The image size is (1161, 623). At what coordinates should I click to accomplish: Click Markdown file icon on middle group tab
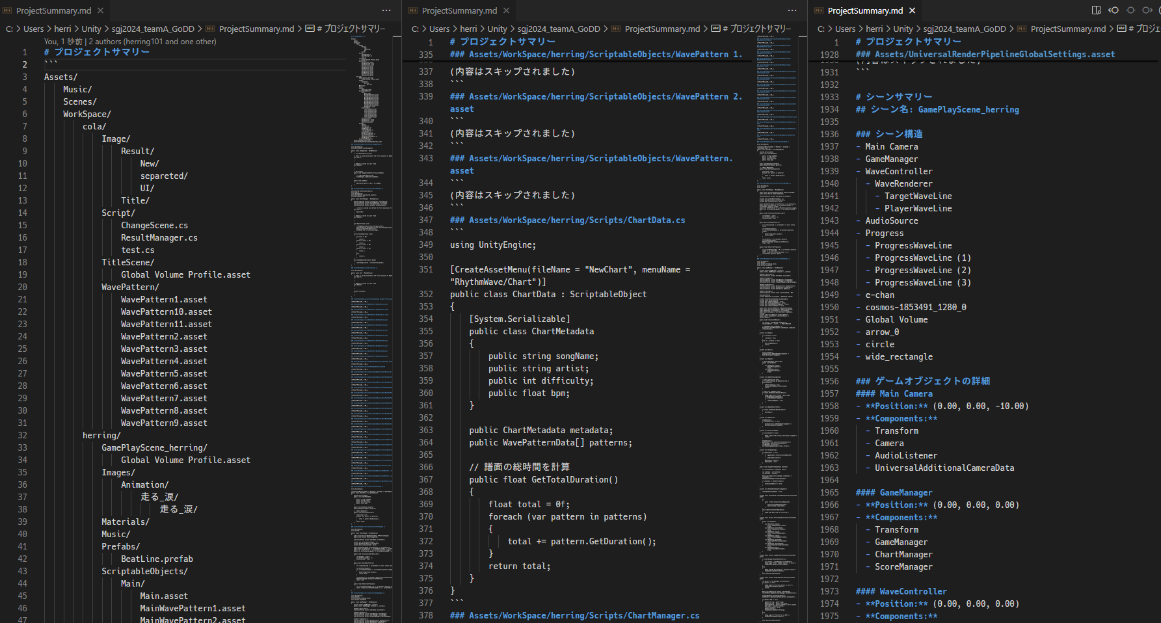(414, 10)
